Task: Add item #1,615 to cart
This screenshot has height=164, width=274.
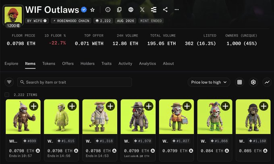Action: pyautogui.click(x=72, y=106)
